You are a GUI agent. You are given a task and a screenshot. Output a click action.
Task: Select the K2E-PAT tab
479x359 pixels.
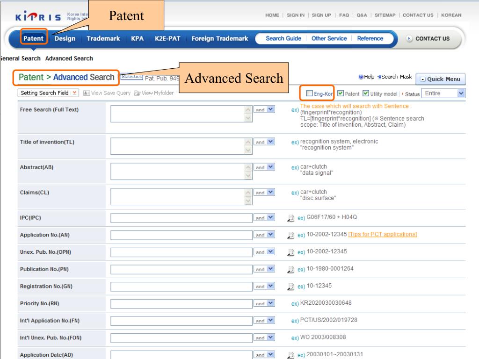(167, 38)
